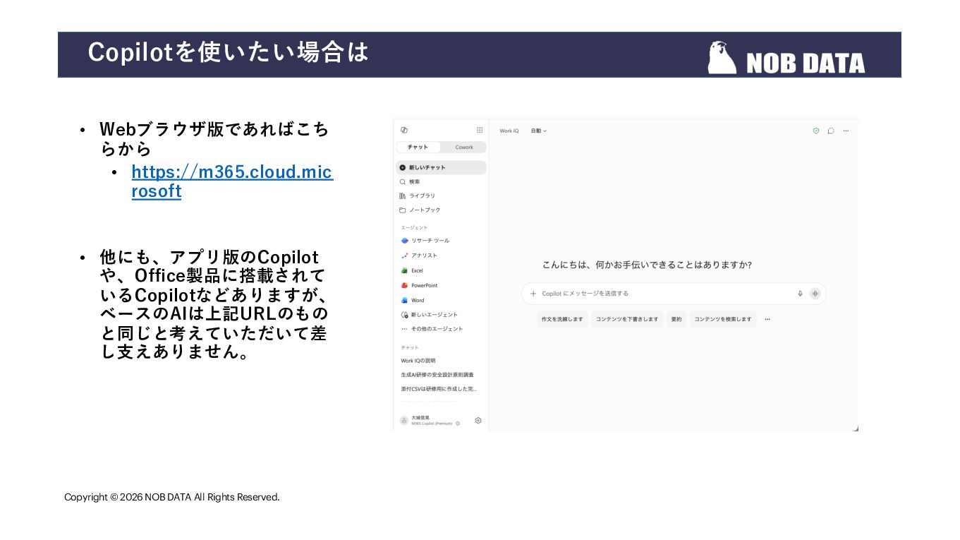Viewport: 960px width, 540px height.
Task: Show more prompt suggestions ellipsis
Action: click(767, 319)
